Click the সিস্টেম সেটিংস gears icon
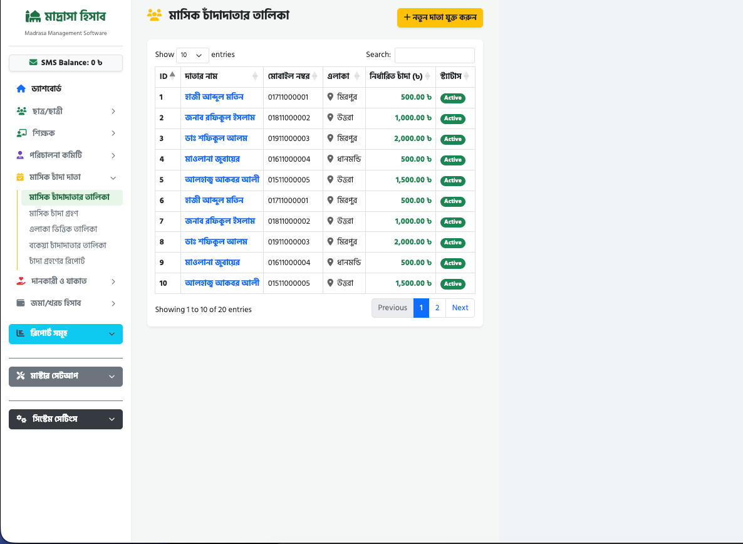The width and height of the screenshot is (743, 544). pos(21,419)
